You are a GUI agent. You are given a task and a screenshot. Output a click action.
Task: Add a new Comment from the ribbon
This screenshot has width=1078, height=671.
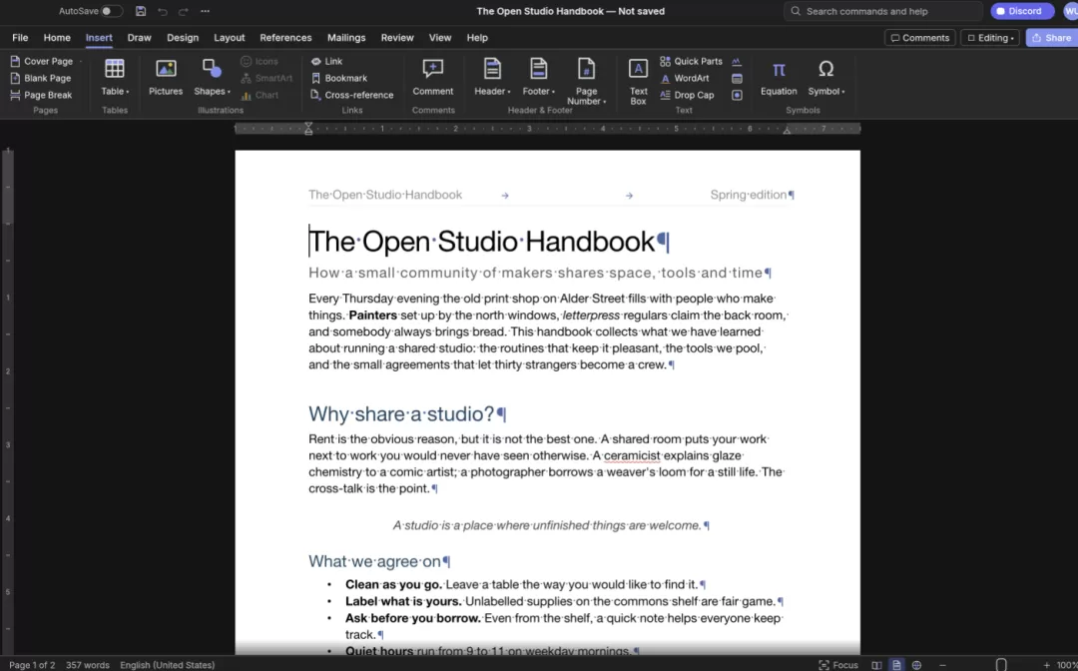433,77
